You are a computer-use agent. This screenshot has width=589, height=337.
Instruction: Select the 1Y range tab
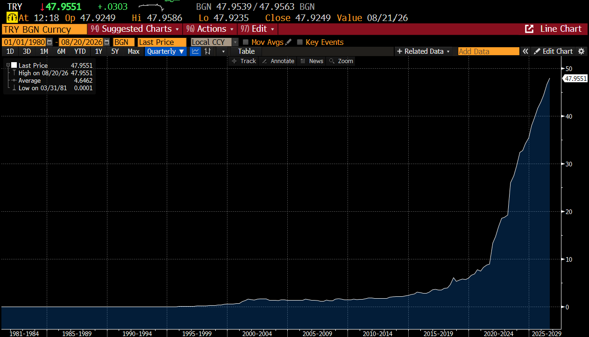coord(99,51)
